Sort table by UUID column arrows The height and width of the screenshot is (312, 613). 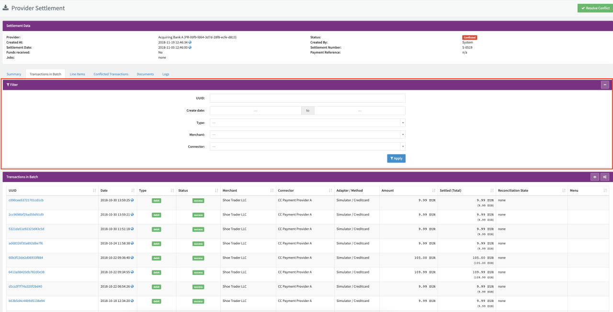click(x=94, y=191)
